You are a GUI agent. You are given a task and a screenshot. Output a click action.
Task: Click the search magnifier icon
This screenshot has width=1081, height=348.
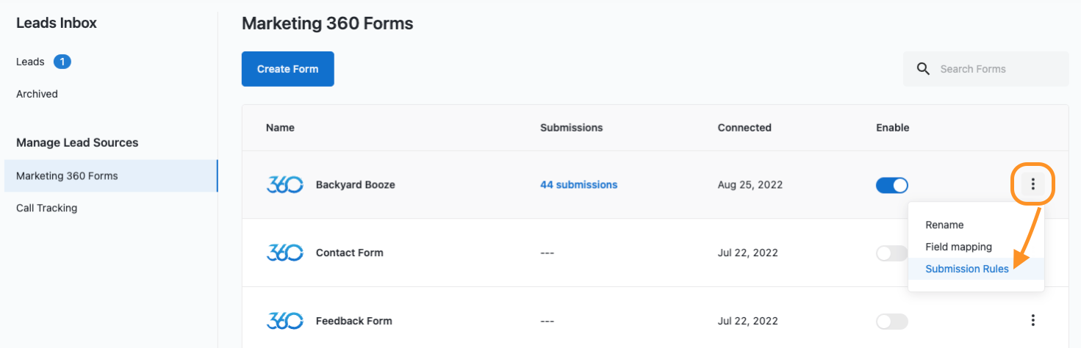point(923,69)
